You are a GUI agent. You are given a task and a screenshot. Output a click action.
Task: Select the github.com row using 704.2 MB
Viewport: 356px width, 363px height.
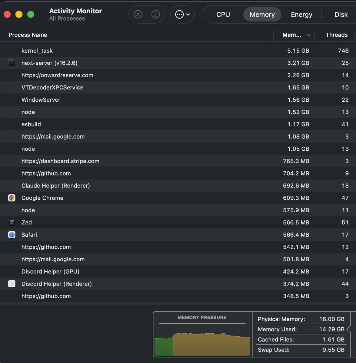pos(178,173)
